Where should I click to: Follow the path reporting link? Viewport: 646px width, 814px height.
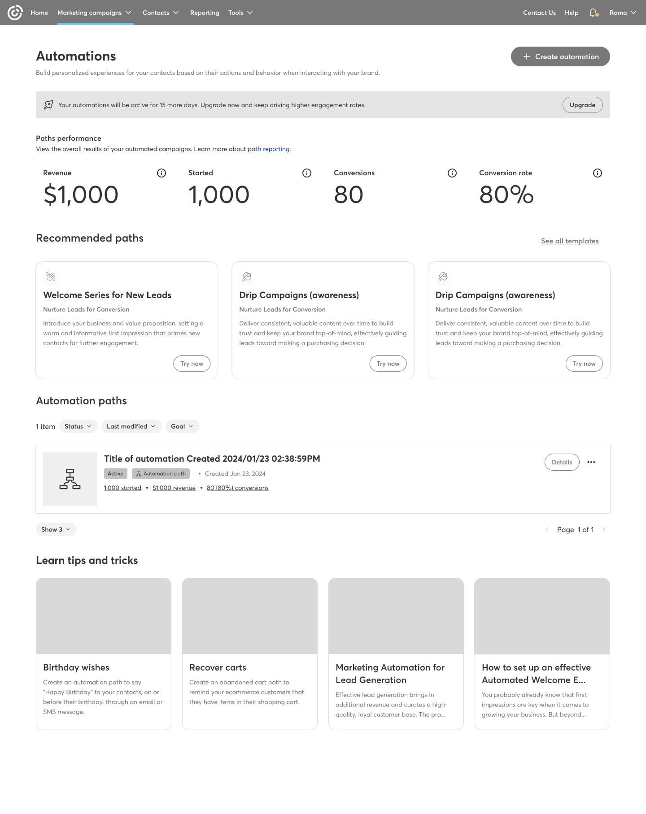[269, 149]
